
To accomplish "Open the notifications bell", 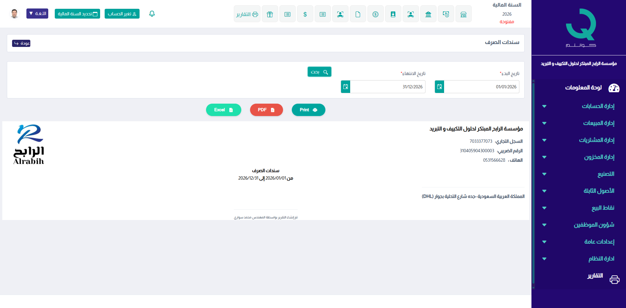I will (x=152, y=14).
